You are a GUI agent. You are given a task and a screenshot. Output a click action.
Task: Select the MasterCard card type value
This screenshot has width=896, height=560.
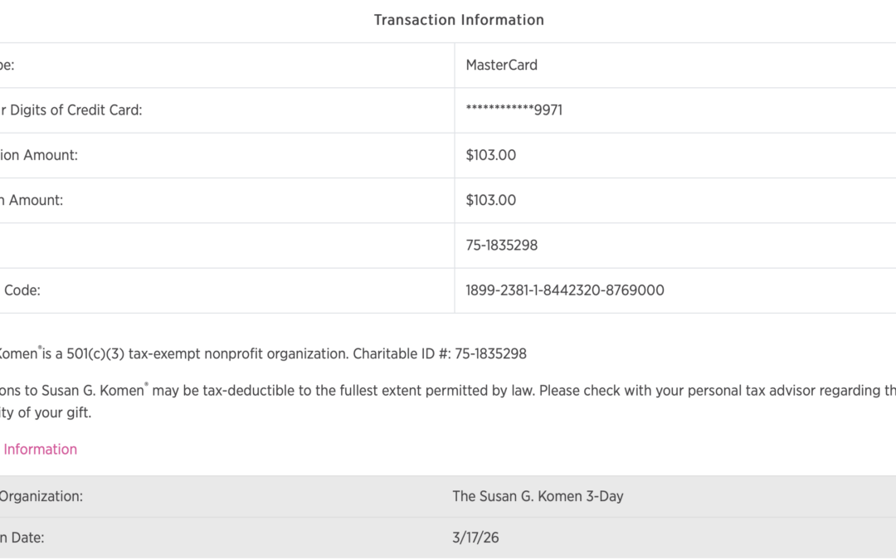(x=501, y=65)
